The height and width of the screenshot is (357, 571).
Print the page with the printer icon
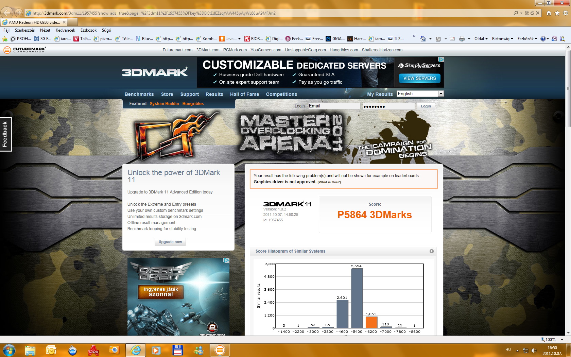click(x=462, y=39)
